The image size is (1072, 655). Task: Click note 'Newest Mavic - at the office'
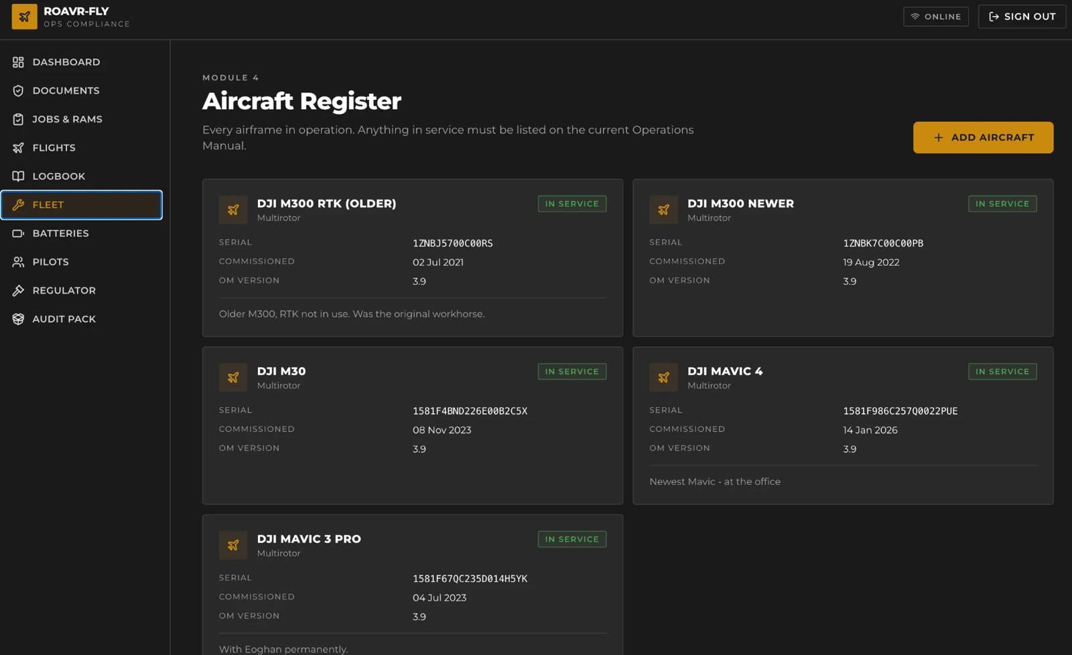click(715, 482)
